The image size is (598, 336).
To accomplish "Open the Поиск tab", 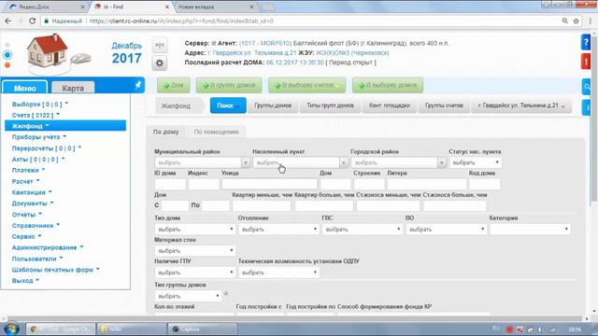I will 228,105.
